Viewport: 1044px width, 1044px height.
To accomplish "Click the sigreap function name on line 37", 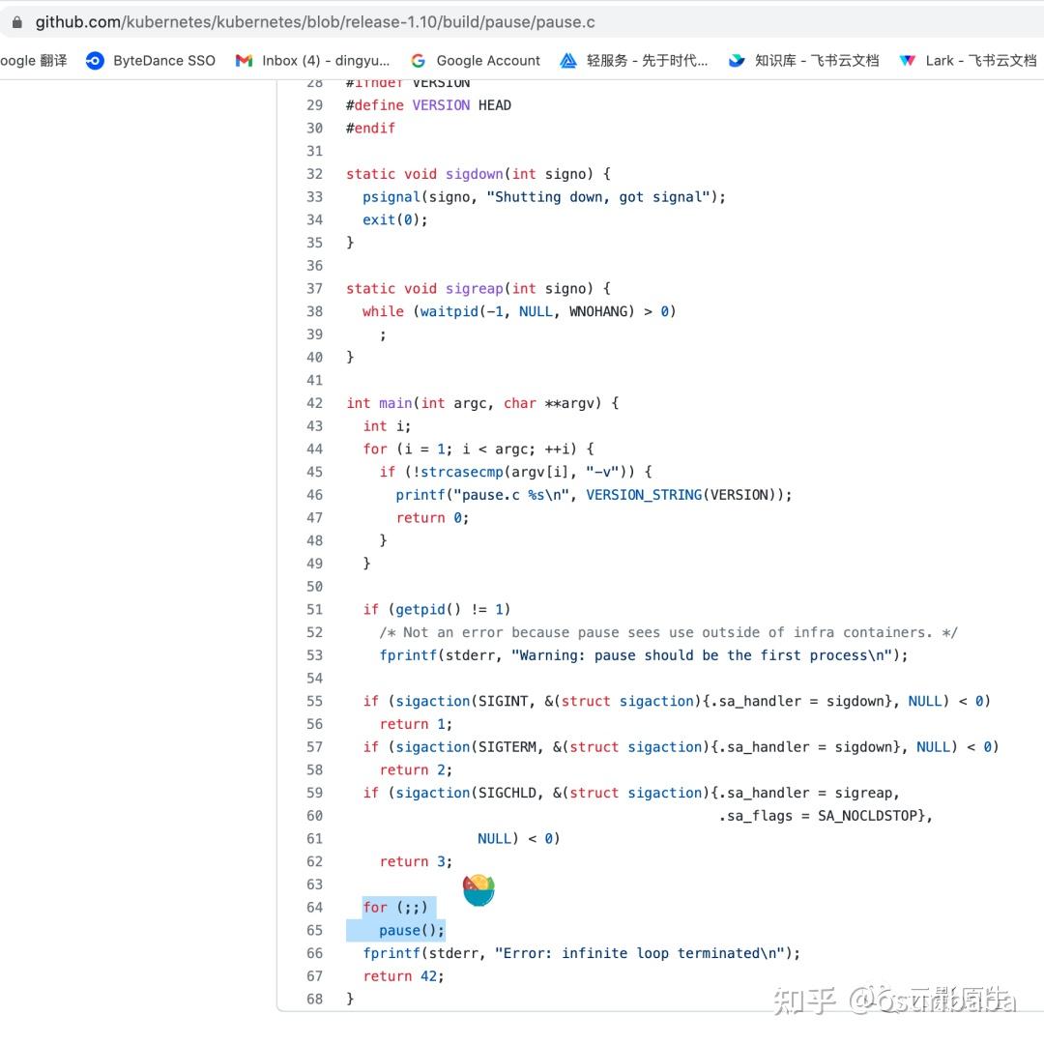I will [474, 288].
